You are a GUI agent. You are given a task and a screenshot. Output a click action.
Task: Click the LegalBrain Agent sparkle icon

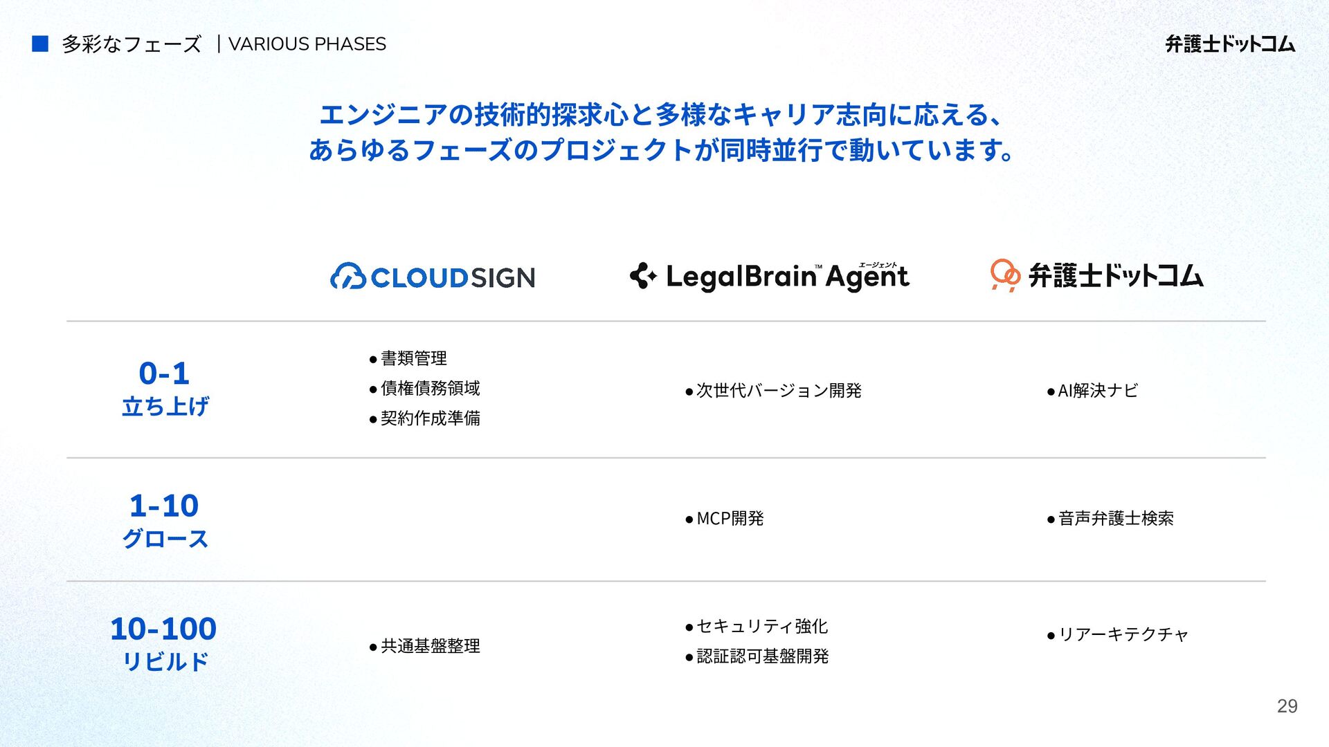pyautogui.click(x=643, y=275)
